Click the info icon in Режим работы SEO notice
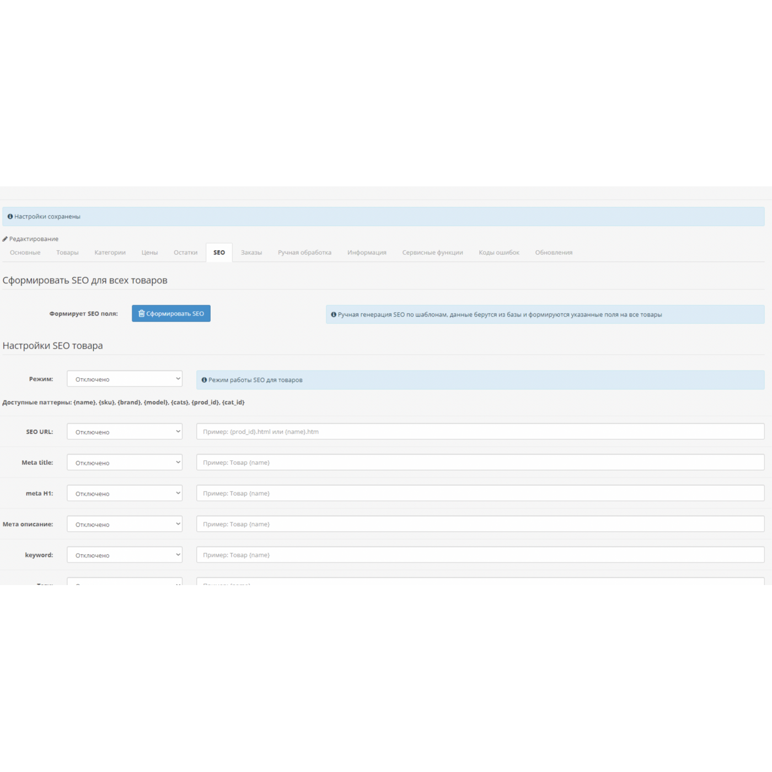Image resolution: width=772 pixels, height=772 pixels. click(x=204, y=380)
